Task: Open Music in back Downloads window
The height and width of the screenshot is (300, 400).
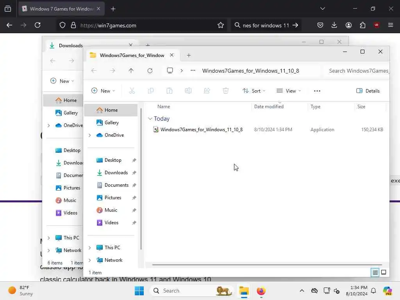Action: 66,200
